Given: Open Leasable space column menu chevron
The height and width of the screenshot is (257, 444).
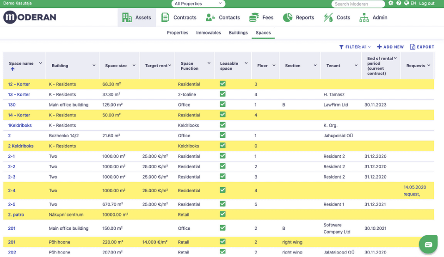Looking at the screenshot, I should pos(246,63).
